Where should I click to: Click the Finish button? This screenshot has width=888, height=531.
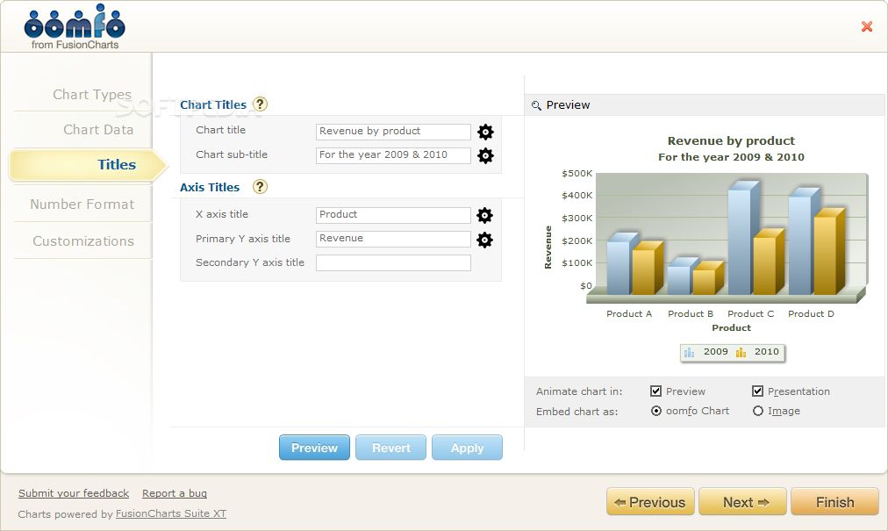point(834,502)
